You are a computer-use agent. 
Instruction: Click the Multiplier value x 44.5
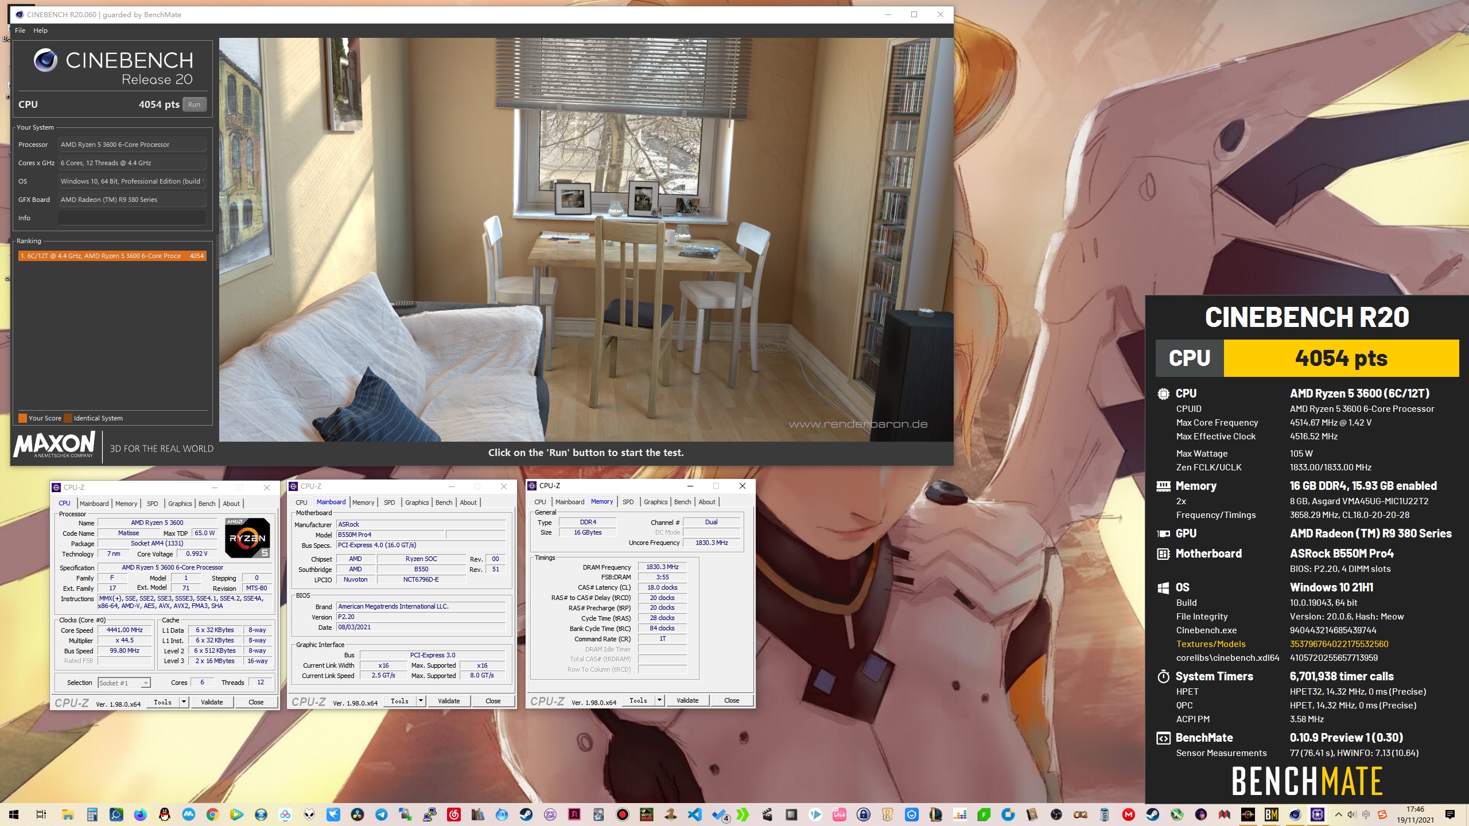click(x=125, y=640)
